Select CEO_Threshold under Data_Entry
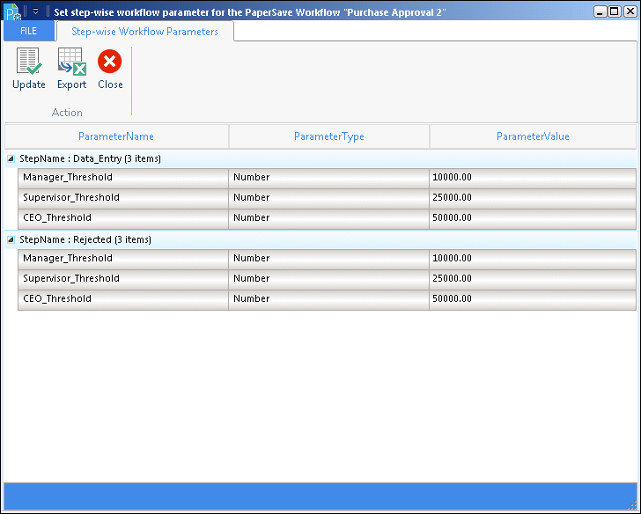Viewport: 641px width, 514px height. pos(123,217)
